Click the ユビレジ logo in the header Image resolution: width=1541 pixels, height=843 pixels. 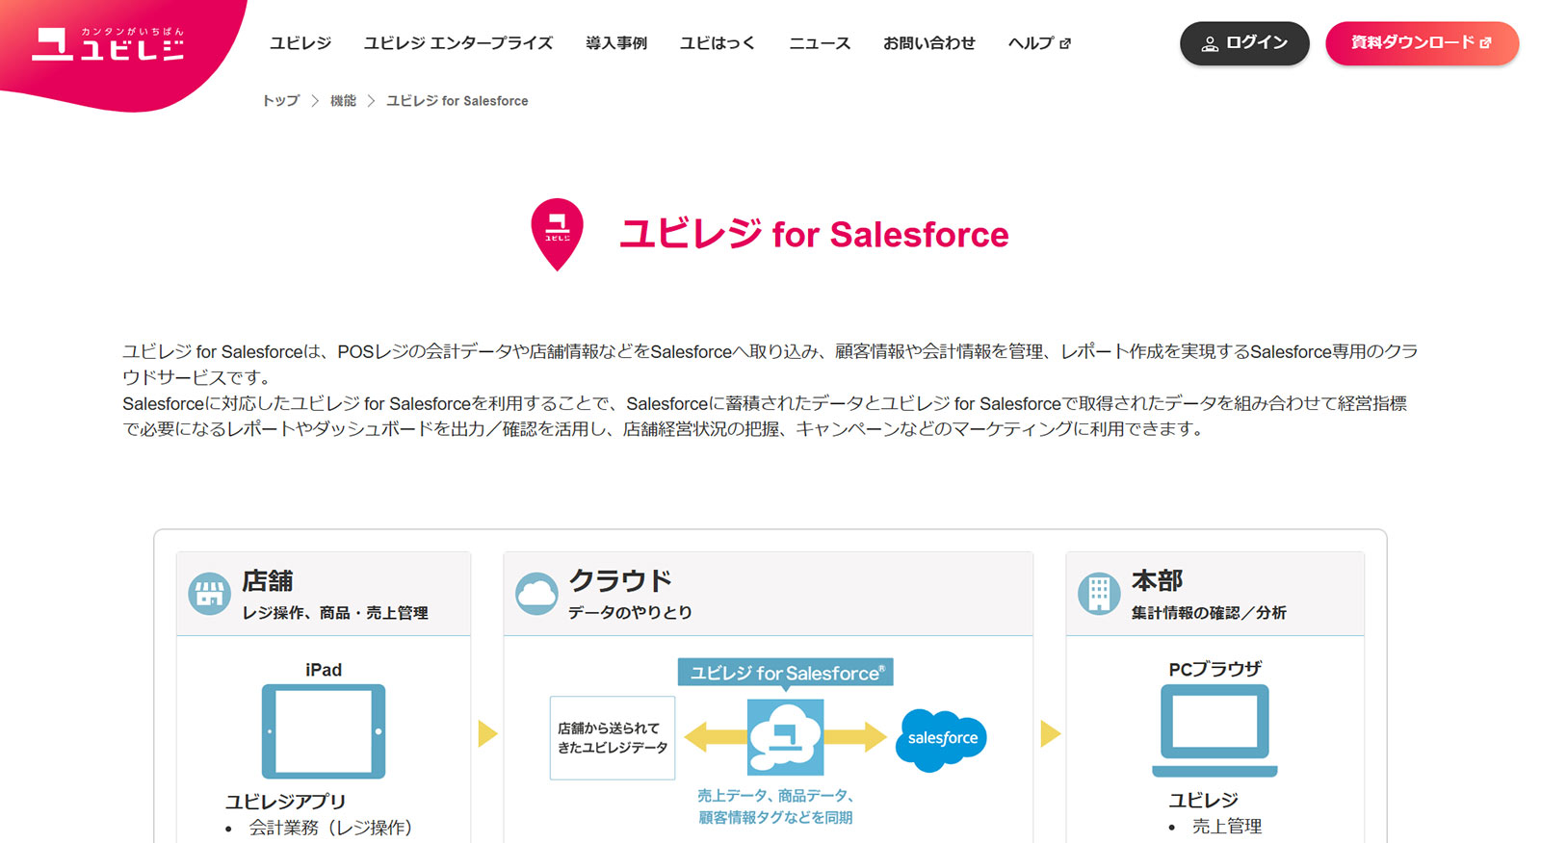click(108, 44)
